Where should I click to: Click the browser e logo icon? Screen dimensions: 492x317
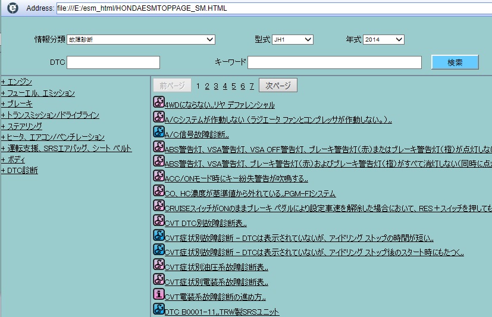coord(13,8)
